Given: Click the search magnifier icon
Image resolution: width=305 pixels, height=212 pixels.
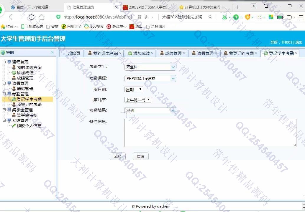Looking at the screenshot, I should pos(210,17).
